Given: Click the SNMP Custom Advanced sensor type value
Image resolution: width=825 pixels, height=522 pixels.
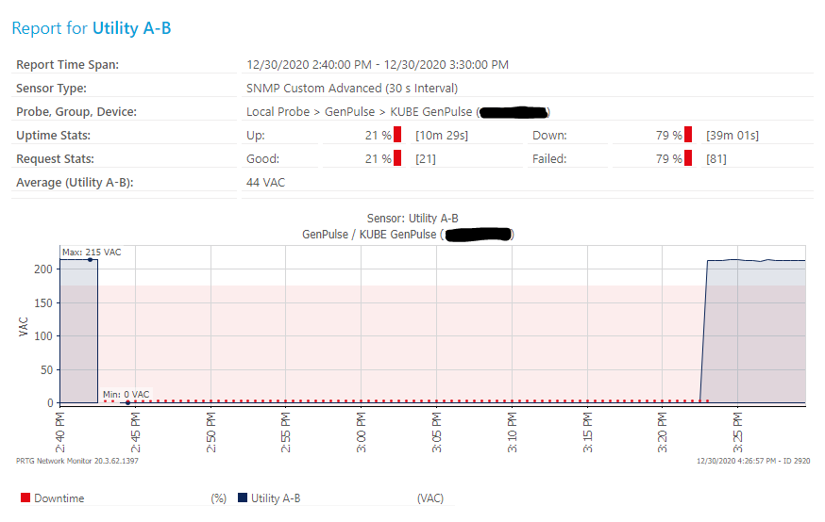Looking at the screenshot, I should (x=351, y=89).
